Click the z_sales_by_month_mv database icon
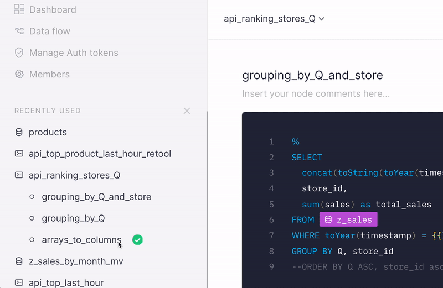The height and width of the screenshot is (288, 443). pos(19,261)
